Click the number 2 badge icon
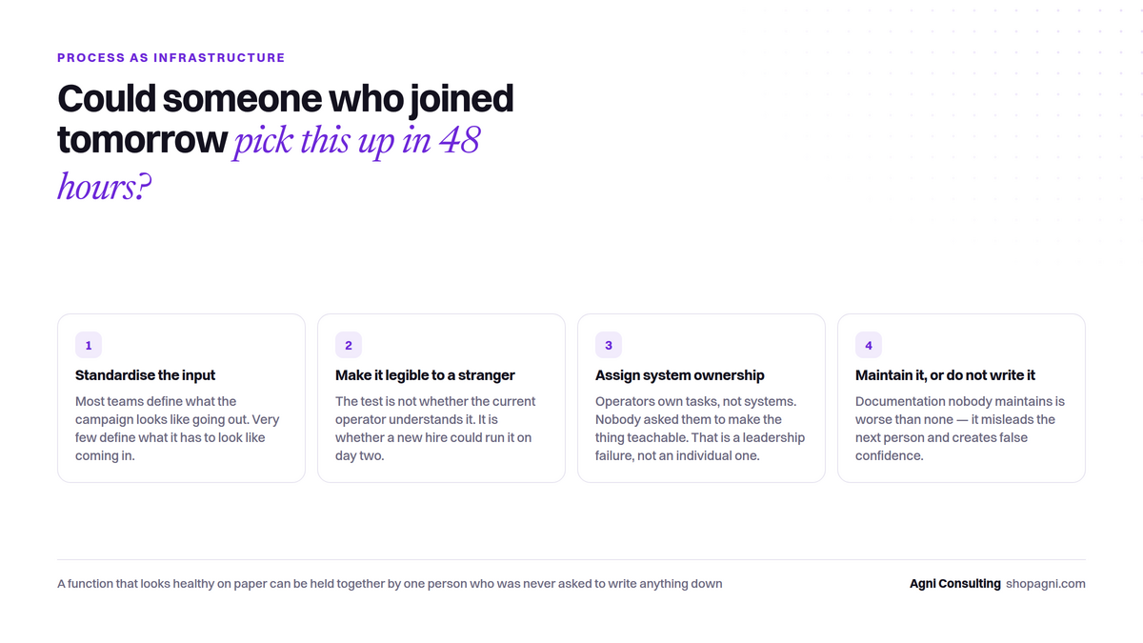Screen dimensions: 1143x643 tap(349, 345)
